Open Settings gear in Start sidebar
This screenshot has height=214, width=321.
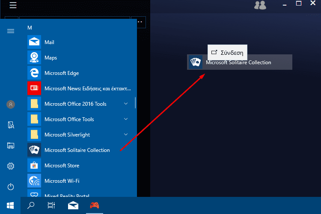coord(11,166)
